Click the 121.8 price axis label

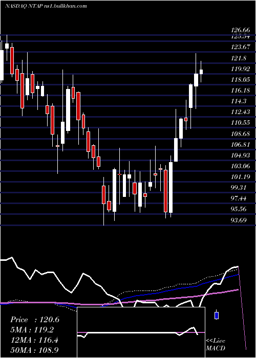point(239,58)
